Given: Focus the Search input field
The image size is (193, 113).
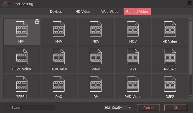Looking at the screenshot, I should (30, 108).
